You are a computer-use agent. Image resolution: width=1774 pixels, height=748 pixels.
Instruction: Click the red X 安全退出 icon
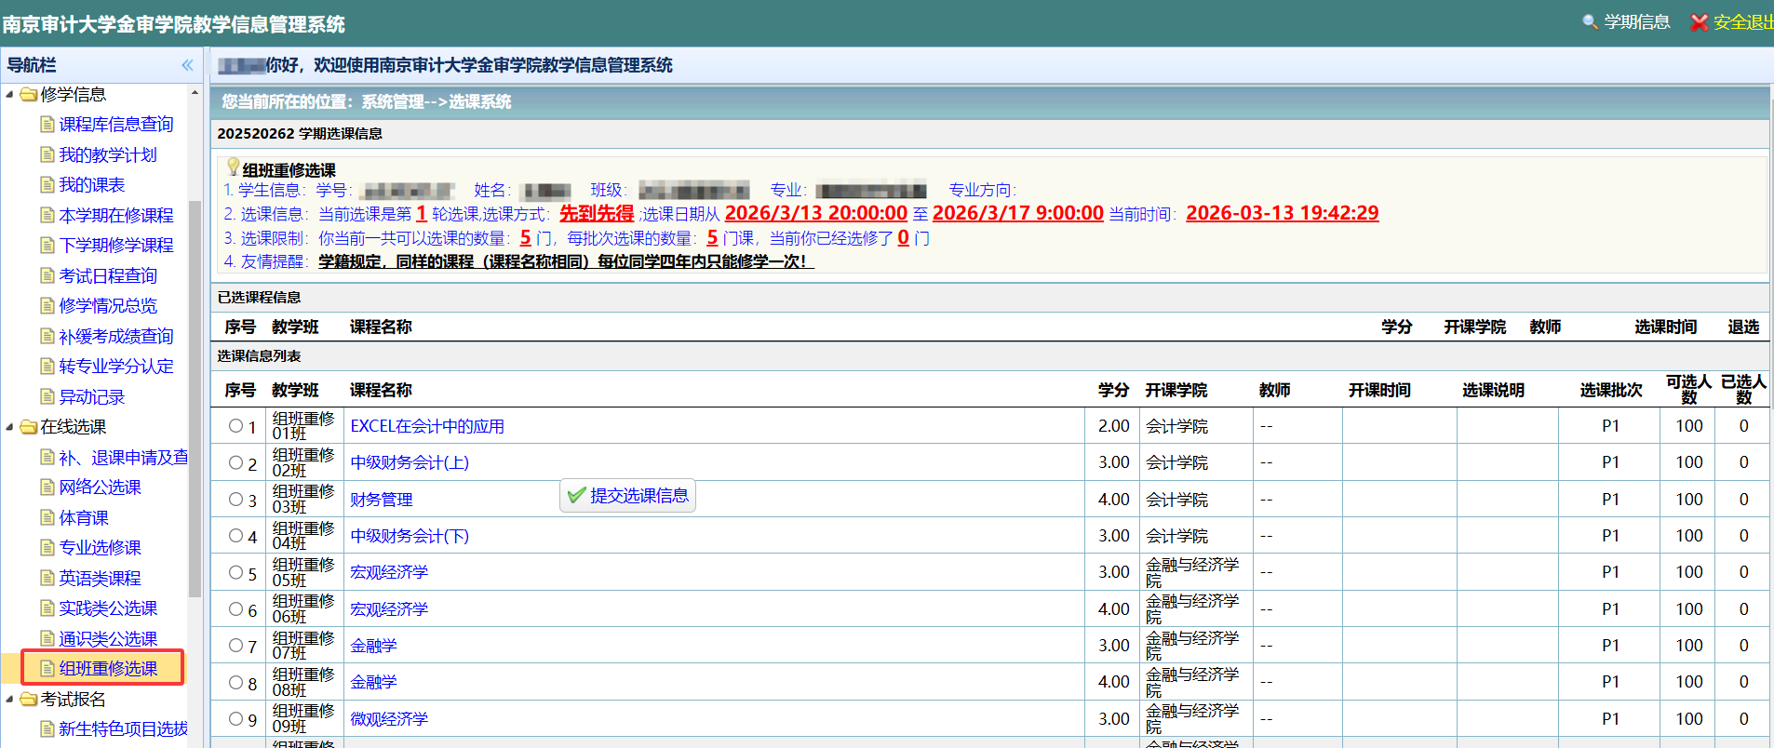coord(1699,22)
